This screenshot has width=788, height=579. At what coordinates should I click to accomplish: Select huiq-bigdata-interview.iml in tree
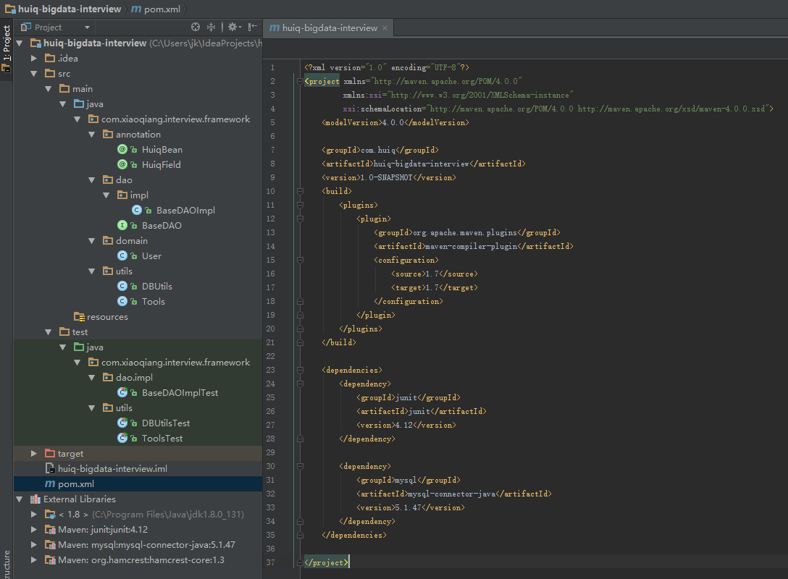(112, 469)
